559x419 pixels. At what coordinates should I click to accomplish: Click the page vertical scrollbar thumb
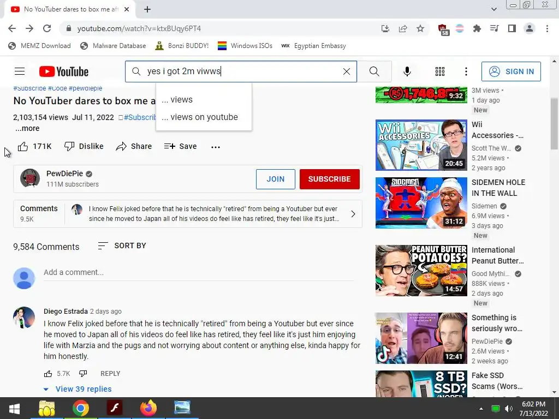[x=555, y=124]
